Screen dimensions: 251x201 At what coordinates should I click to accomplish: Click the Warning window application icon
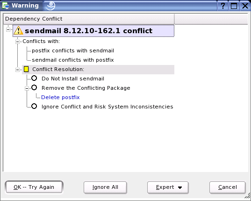click(6, 6)
